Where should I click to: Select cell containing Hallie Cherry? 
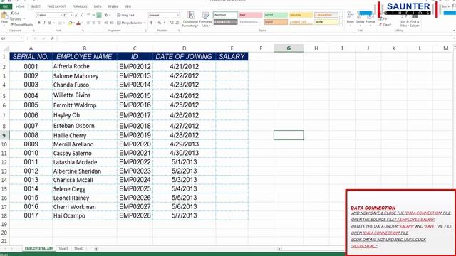click(x=85, y=135)
